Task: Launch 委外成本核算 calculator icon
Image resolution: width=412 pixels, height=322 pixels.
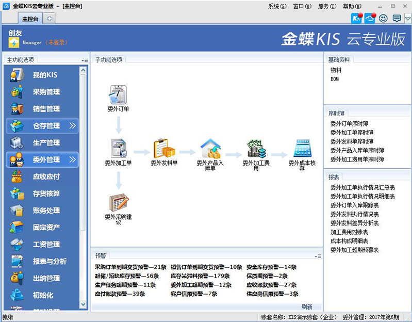Action: click(302, 149)
